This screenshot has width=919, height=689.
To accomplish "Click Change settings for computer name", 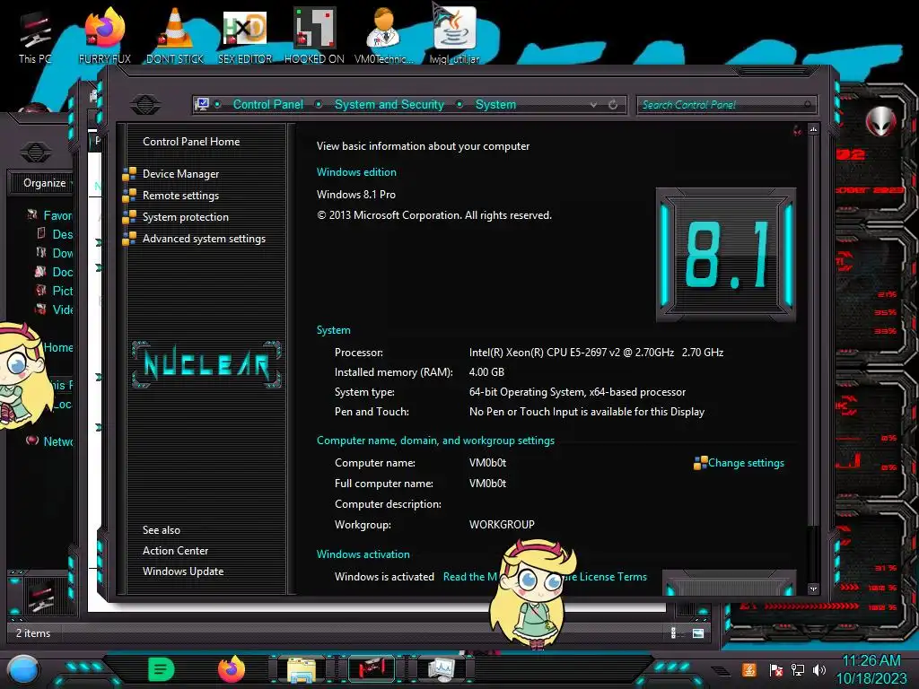I will (x=746, y=463).
